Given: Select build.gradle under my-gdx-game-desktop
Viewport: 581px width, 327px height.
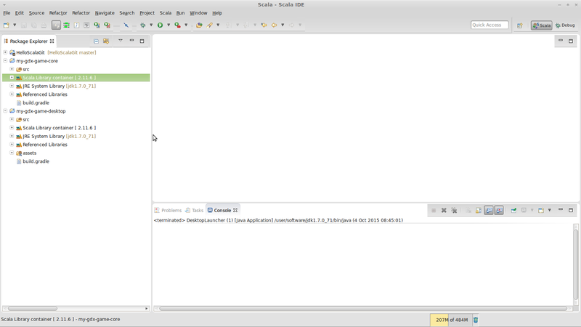Looking at the screenshot, I should tap(36, 161).
